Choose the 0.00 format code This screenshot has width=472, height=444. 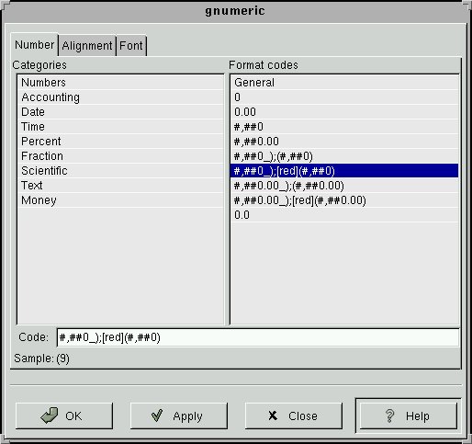point(344,112)
